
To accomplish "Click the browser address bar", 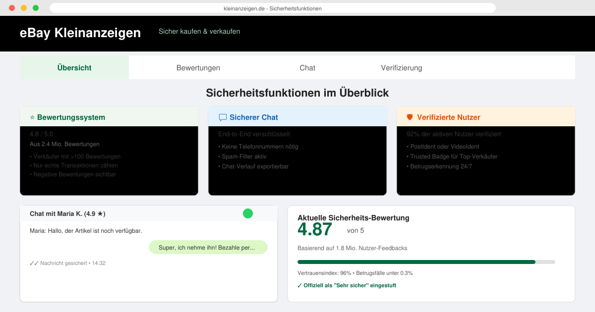I will pyautogui.click(x=273, y=8).
